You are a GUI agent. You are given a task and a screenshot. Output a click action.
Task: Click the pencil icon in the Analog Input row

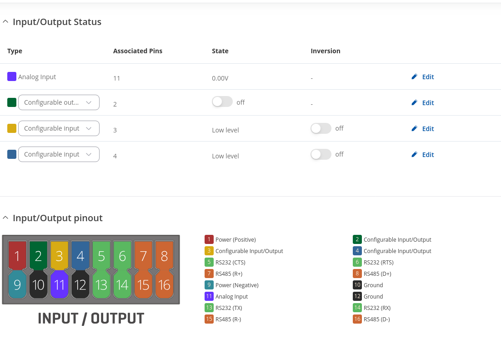pos(414,77)
